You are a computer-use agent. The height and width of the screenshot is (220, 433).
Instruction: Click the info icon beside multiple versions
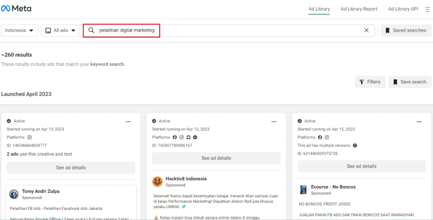[x=355, y=145]
